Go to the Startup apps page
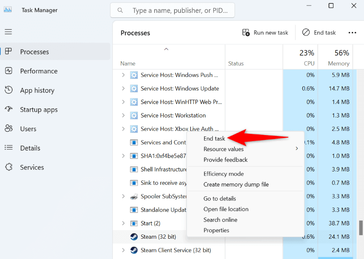Image resolution: width=364 pixels, height=259 pixels. point(55,110)
